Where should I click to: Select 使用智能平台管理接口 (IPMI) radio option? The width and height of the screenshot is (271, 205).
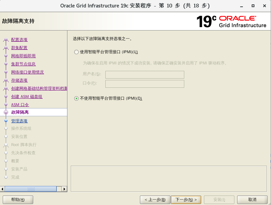[x=76, y=52]
